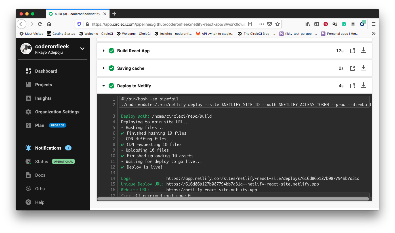Toggle the Firefox sidebar panel
Viewport: 395px width, 233px height.
(316, 24)
